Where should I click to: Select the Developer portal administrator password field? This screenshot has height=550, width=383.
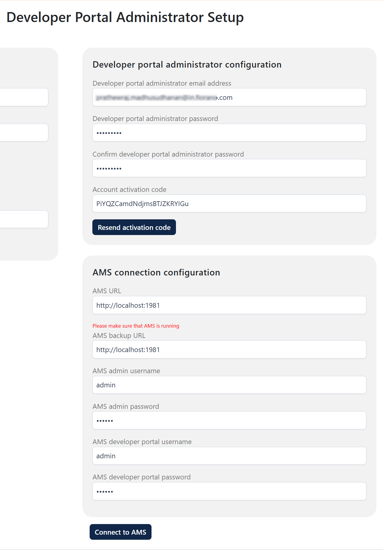229,133
